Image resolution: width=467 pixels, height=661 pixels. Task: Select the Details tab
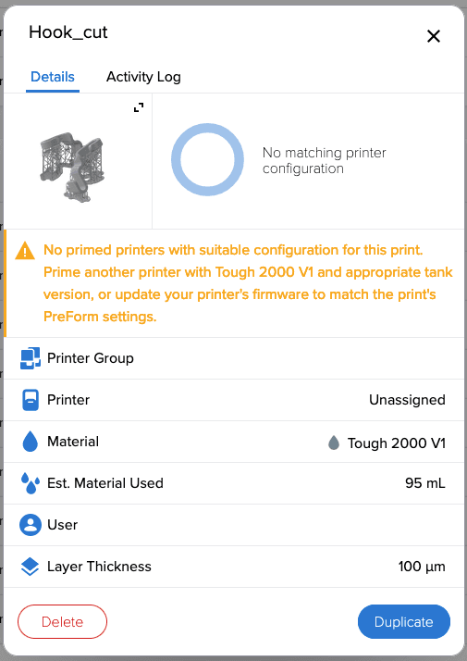coord(53,77)
